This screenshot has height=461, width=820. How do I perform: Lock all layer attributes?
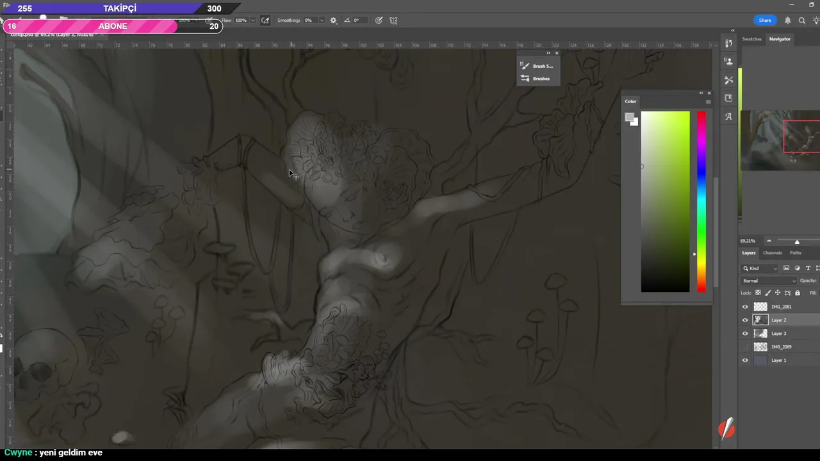coord(798,293)
